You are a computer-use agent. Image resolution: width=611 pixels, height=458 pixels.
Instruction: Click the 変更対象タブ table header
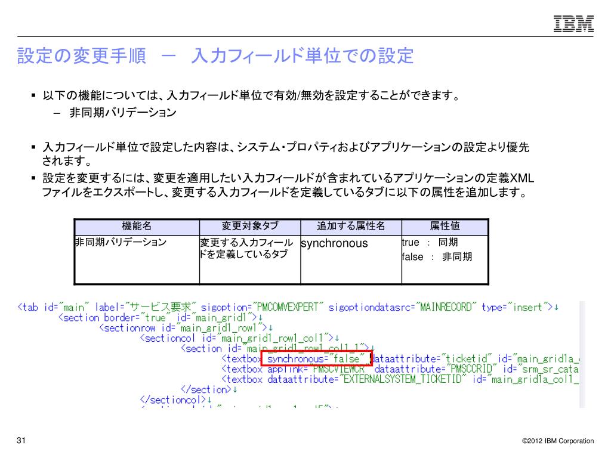[250, 226]
